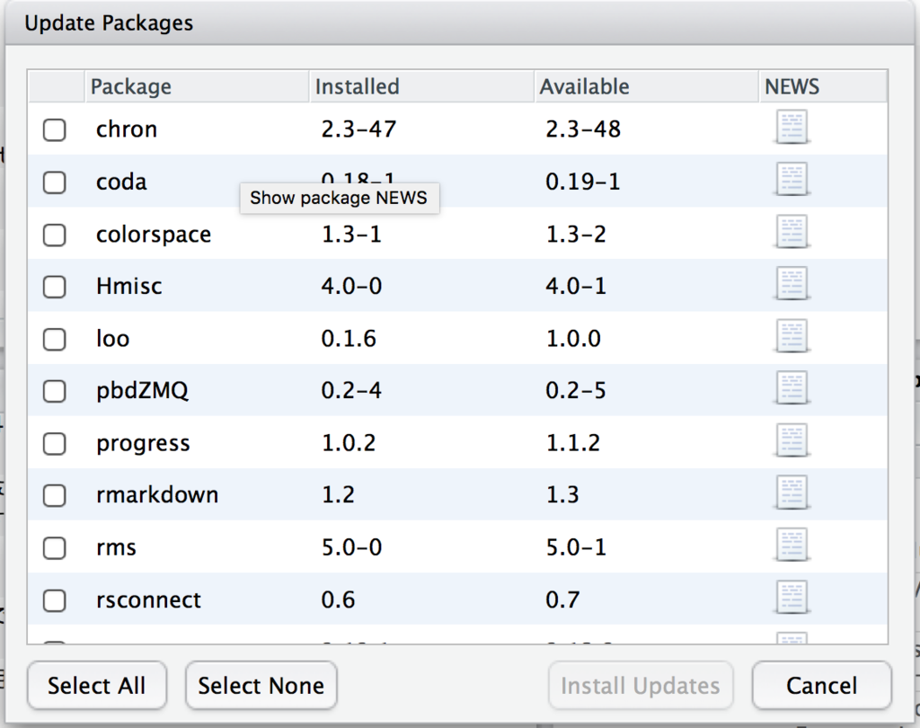Click the NEWS column header
Screen dimensions: 920x728
[823, 86]
